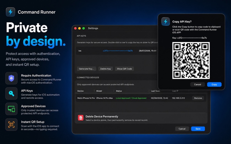
Task: Close the Settings window with red button
Action: [75, 28]
